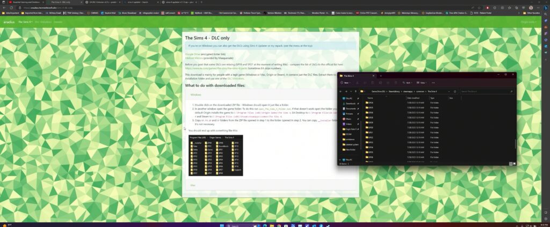Open a new browser tab
This screenshot has width=550, height=227.
coord(201,2)
